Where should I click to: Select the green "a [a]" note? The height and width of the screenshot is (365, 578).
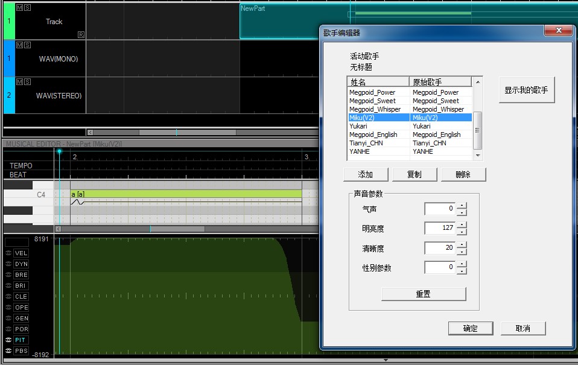(186, 194)
